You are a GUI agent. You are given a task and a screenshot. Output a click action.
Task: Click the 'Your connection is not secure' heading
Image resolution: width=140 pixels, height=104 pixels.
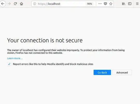(x=45, y=40)
